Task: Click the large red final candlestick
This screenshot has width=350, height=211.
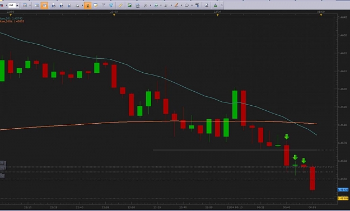Action: (312, 178)
